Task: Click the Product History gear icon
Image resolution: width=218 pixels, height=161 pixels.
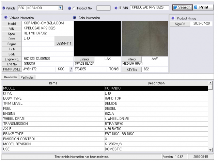Action: tap(173, 18)
